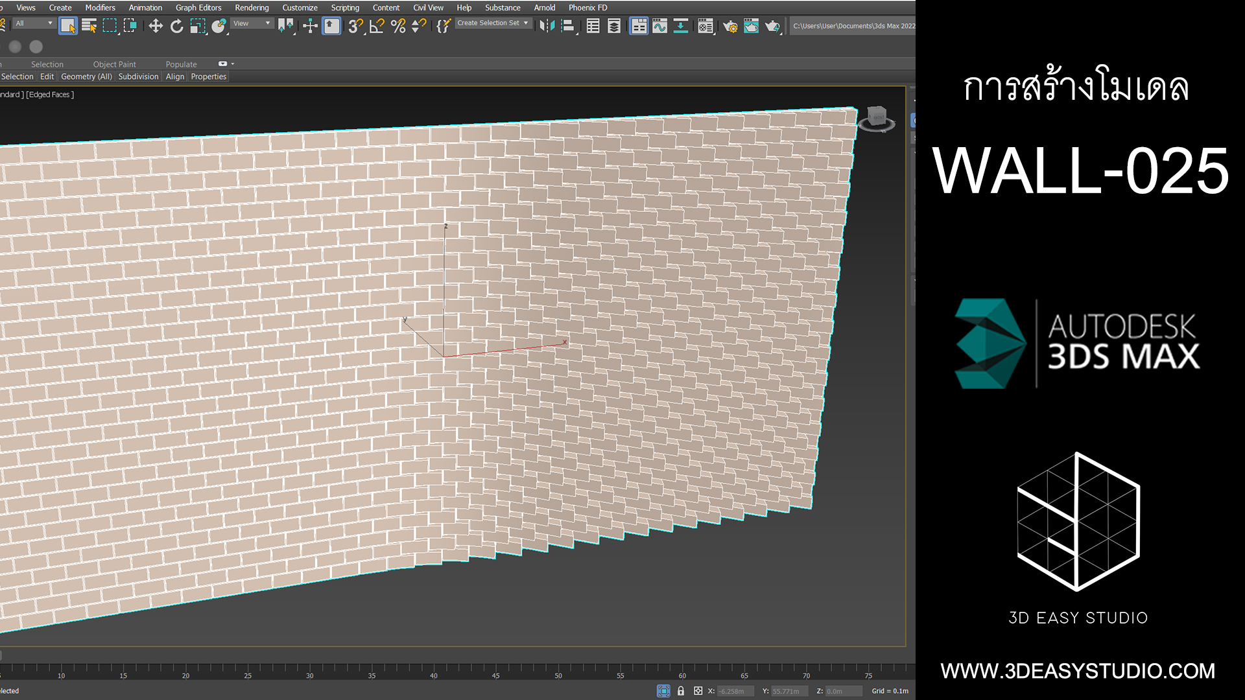Select the Select and Move tool

click(156, 26)
